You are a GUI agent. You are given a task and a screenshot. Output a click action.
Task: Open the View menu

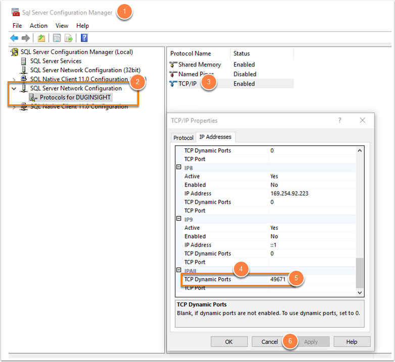tap(62, 26)
